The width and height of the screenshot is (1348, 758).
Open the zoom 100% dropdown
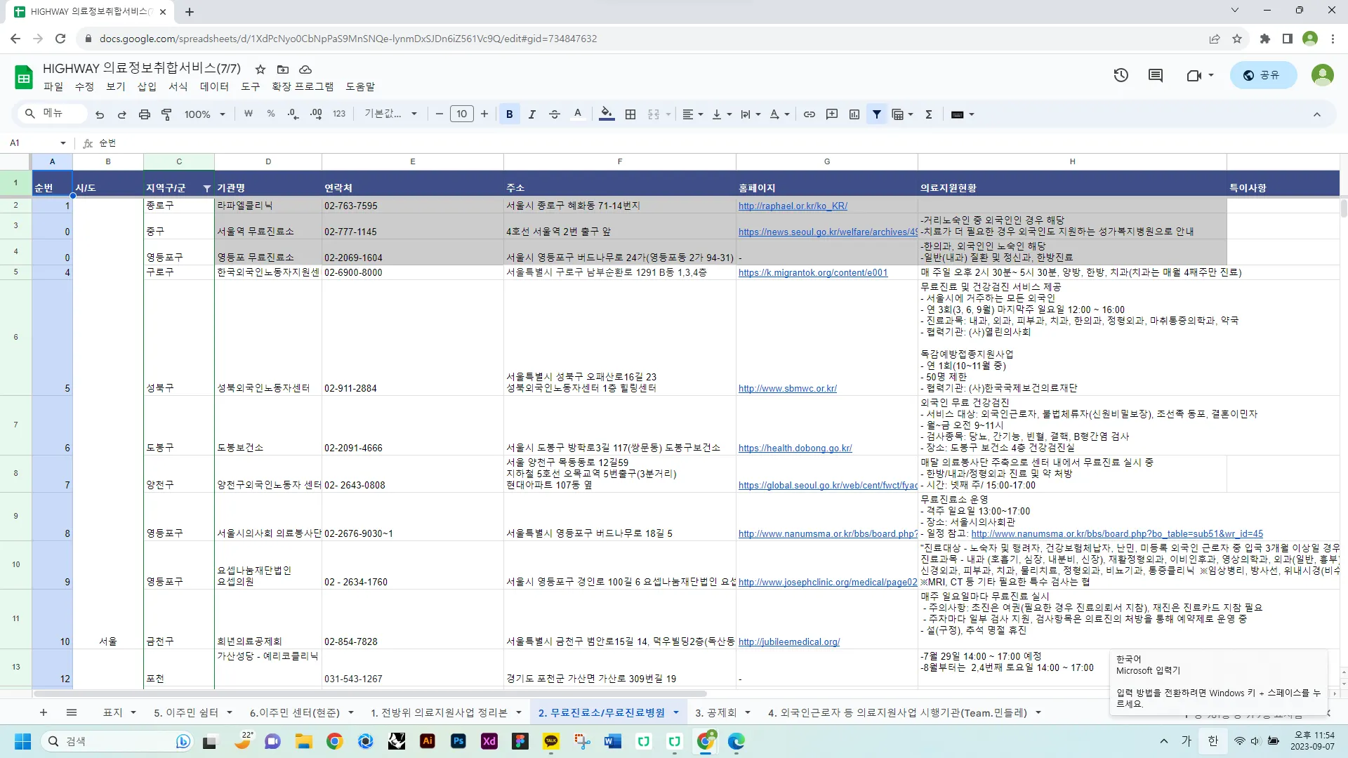pos(204,114)
